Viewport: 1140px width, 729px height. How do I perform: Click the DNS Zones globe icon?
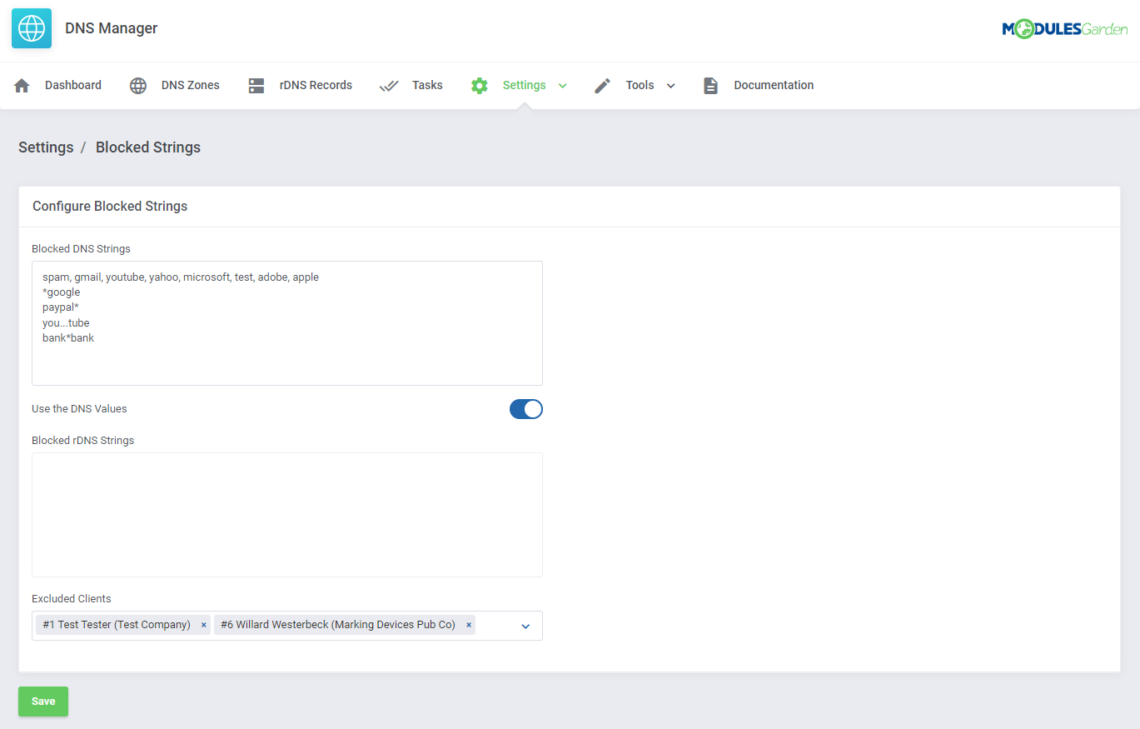[137, 84]
